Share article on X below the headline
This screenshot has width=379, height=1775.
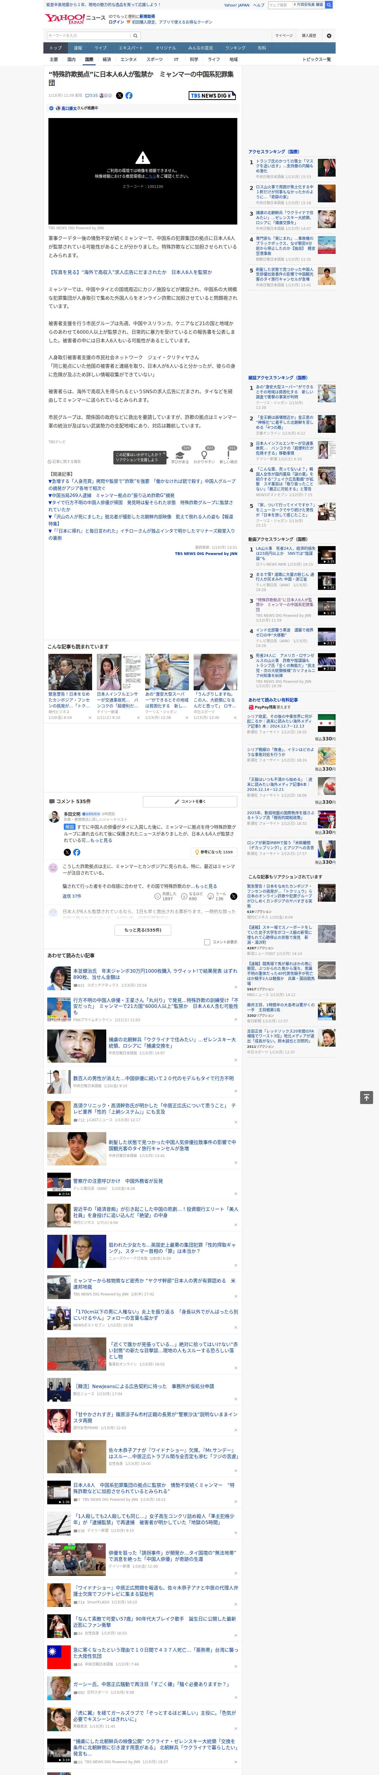[119, 96]
